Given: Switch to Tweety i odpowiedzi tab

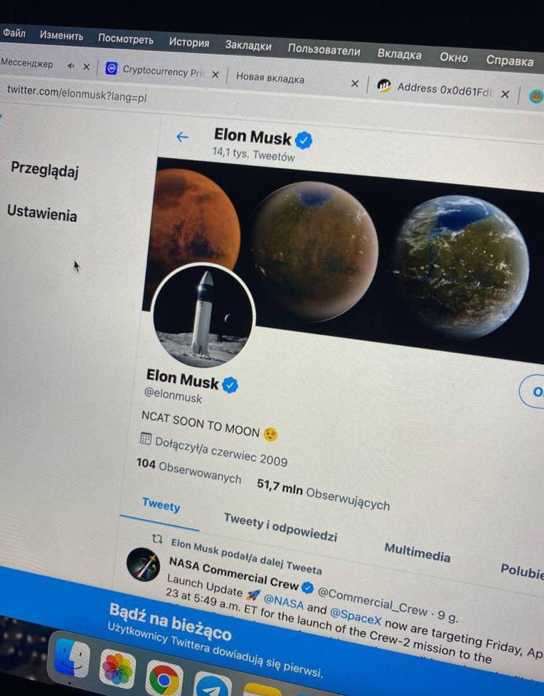Looking at the screenshot, I should point(280,527).
